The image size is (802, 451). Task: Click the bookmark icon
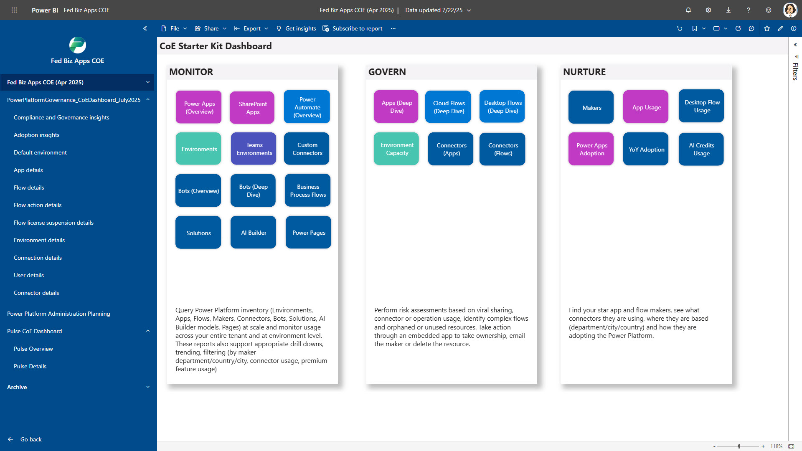point(695,28)
